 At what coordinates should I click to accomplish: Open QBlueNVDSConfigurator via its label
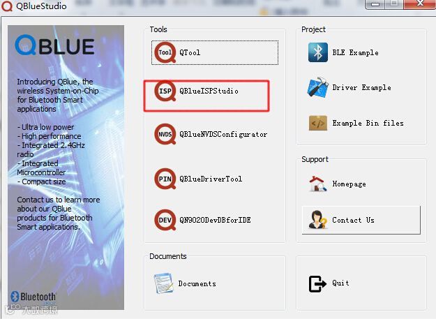tap(223, 134)
